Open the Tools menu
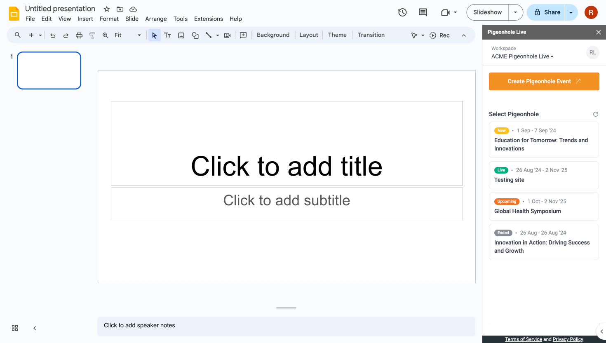606x343 pixels. (x=181, y=19)
